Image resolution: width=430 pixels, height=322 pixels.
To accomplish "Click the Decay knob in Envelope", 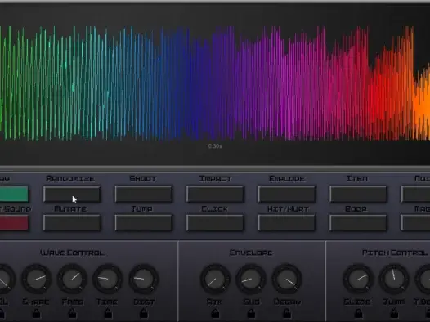I will tap(287, 279).
